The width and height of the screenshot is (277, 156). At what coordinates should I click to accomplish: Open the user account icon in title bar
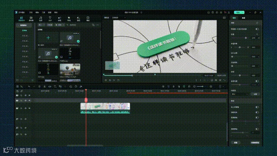click(229, 13)
